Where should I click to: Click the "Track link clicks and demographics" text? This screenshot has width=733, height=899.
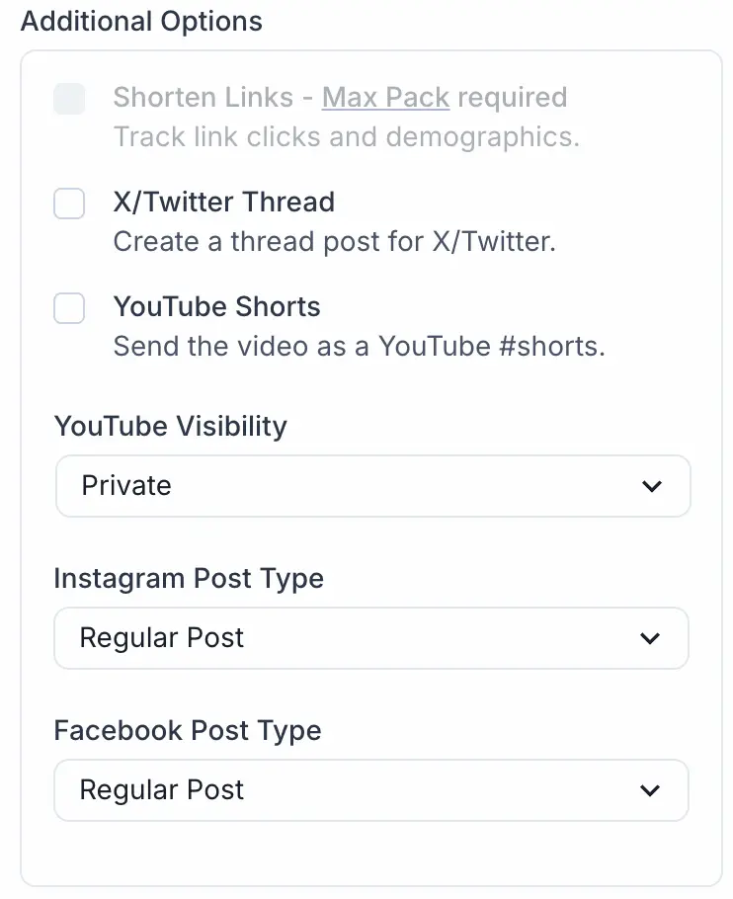pyautogui.click(x=346, y=136)
